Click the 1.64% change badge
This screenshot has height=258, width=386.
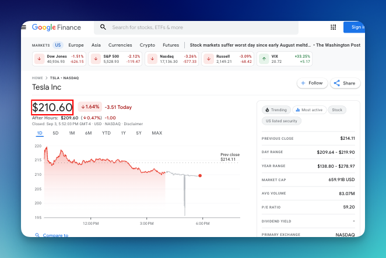(x=90, y=107)
